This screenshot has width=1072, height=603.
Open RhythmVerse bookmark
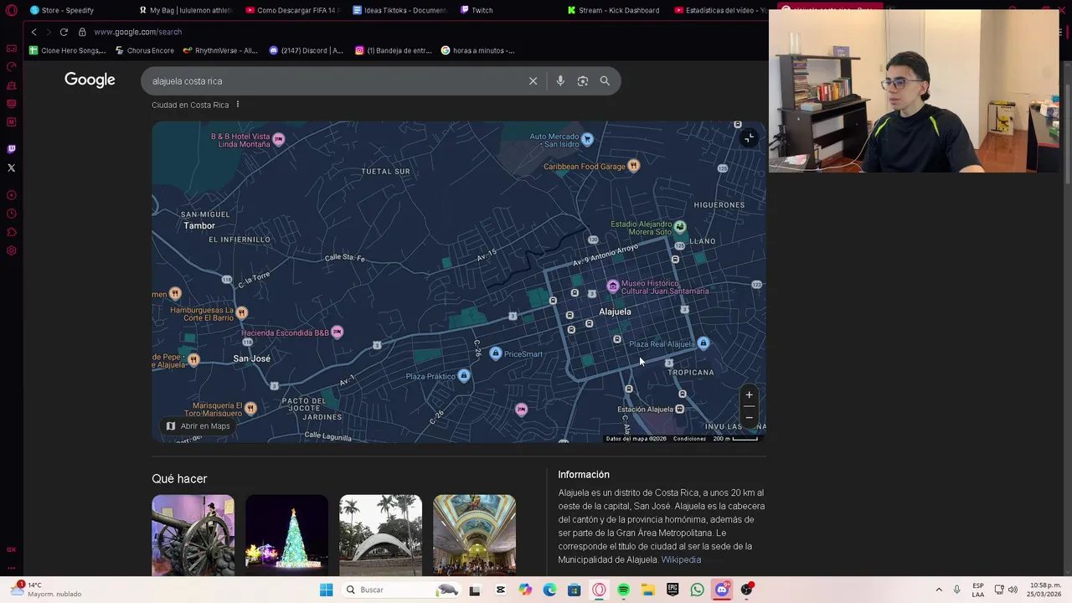pos(220,50)
